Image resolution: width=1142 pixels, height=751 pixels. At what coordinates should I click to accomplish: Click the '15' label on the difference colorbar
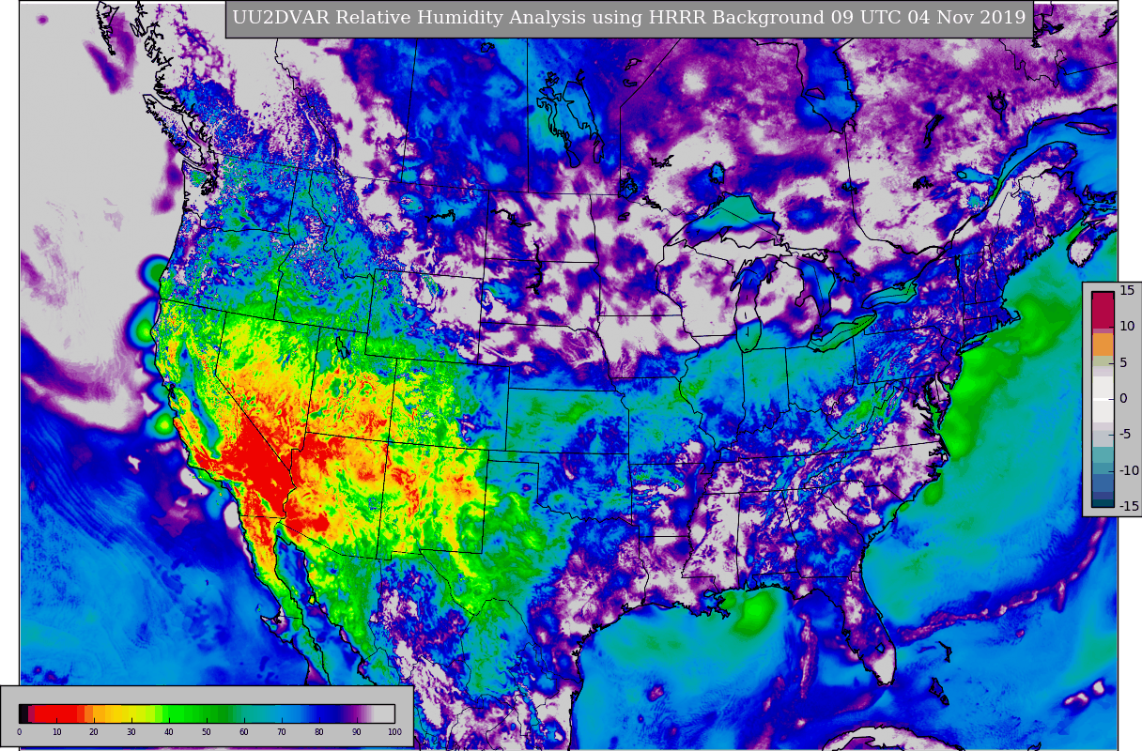point(1127,290)
